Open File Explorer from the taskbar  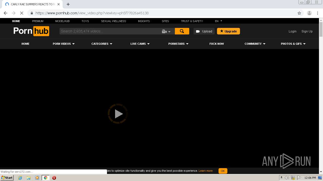pos(29,178)
